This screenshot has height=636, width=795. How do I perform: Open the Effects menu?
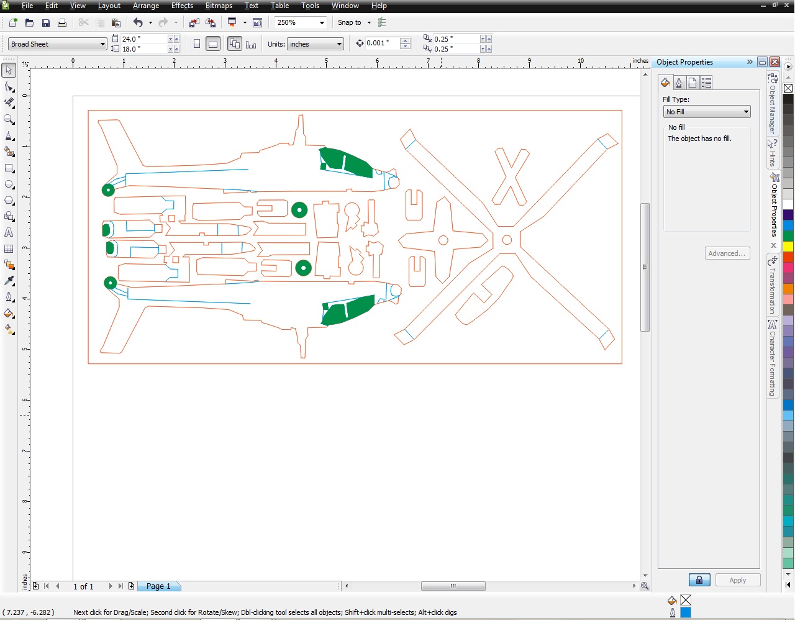[x=182, y=6]
